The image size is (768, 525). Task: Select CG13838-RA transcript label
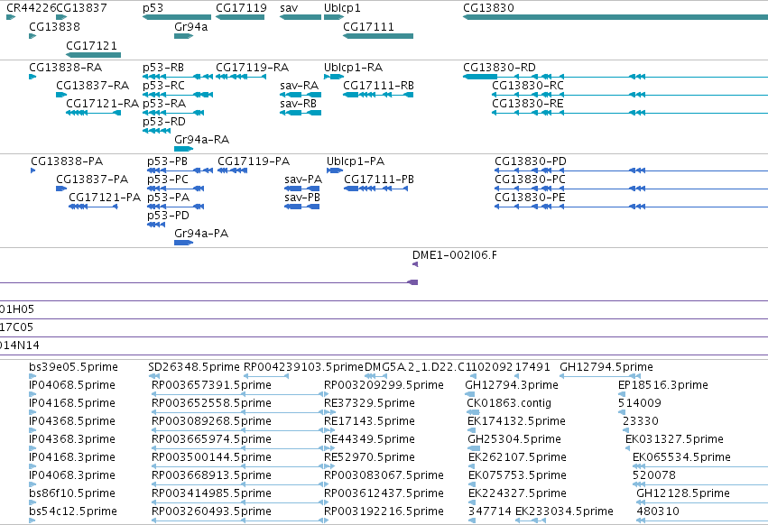coord(66,68)
